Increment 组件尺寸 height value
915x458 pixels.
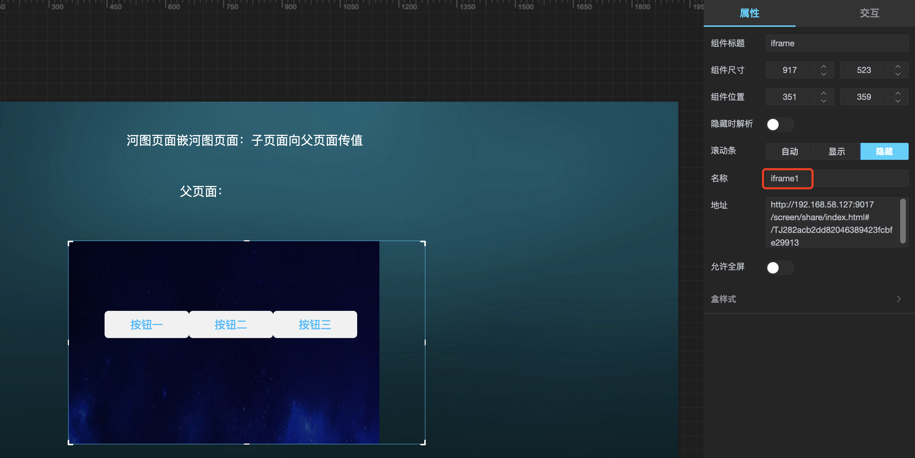(x=897, y=66)
